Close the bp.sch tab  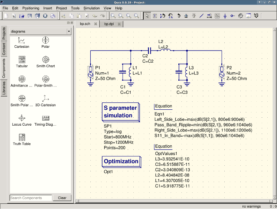point(96,24)
